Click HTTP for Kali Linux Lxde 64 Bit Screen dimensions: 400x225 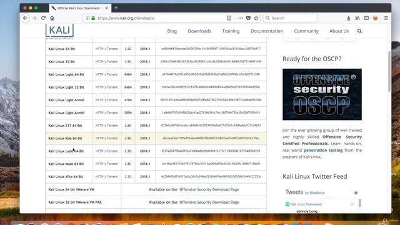(x=99, y=151)
